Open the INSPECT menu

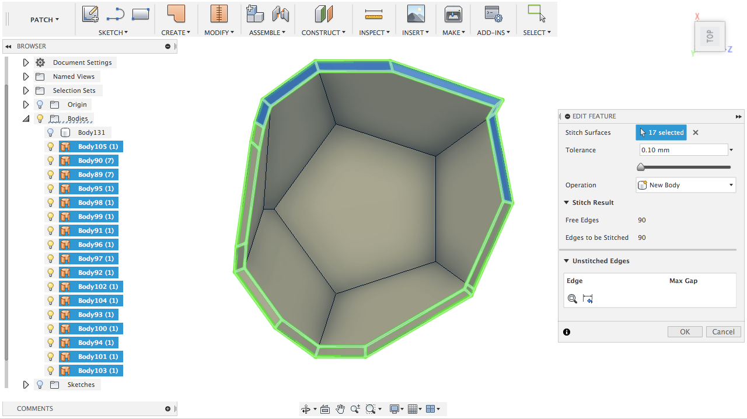pos(374,33)
